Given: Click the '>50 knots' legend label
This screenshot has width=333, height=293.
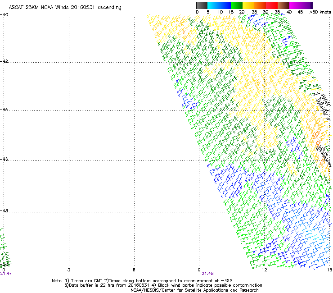Looking at the screenshot, I should click(x=320, y=12).
